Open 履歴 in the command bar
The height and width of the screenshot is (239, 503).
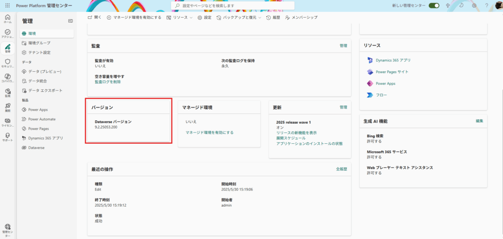pyautogui.click(x=273, y=17)
